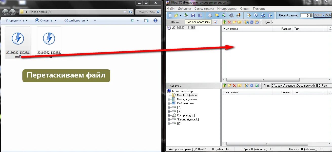The width and height of the screenshot is (332, 152).
Task: Open the Инструменты menu
Action: 227,9
